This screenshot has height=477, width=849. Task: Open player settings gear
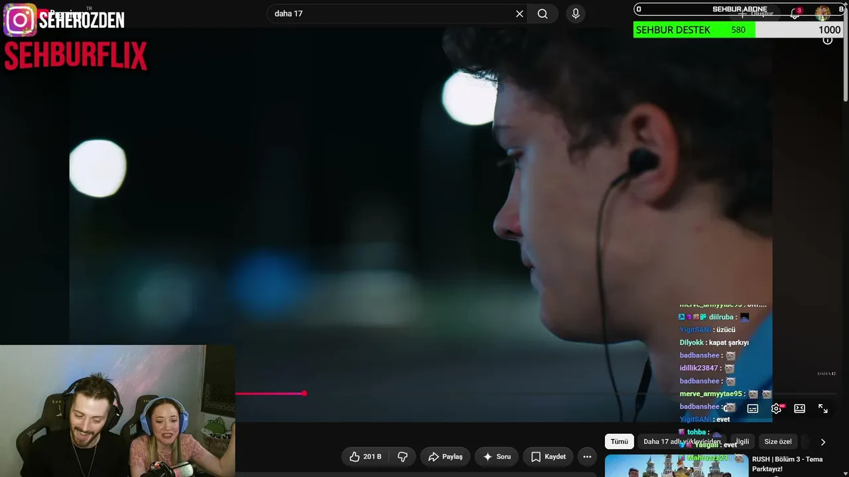776,409
